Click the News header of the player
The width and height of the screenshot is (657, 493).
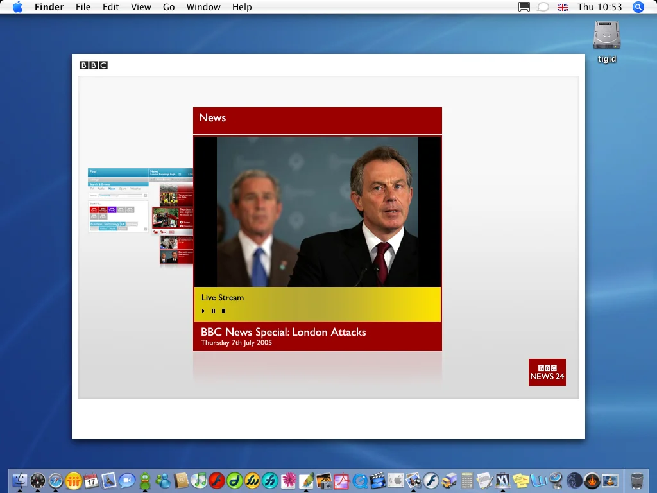[x=317, y=120]
